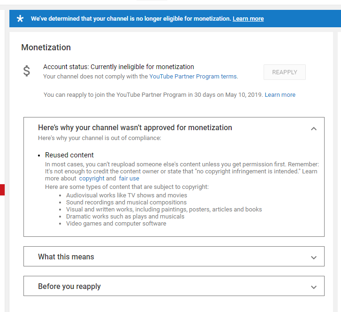Click the dollar sign monetization icon
The width and height of the screenshot is (341, 312).
[x=27, y=71]
